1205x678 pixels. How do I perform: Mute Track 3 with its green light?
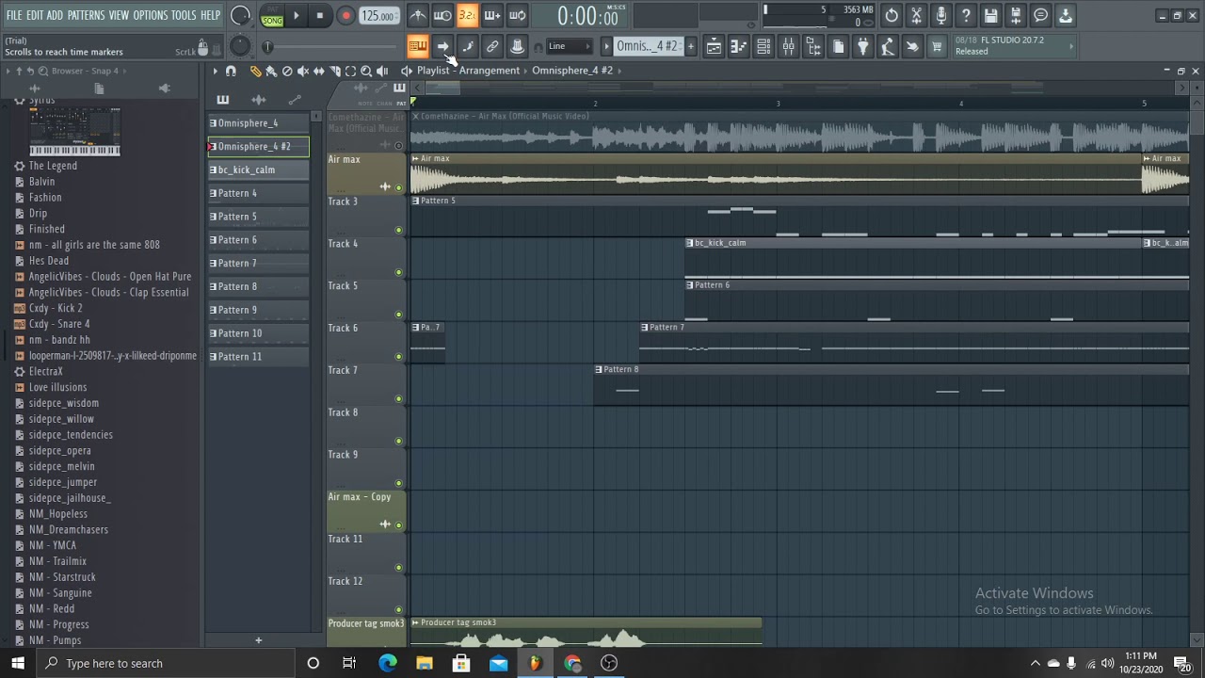(x=399, y=230)
